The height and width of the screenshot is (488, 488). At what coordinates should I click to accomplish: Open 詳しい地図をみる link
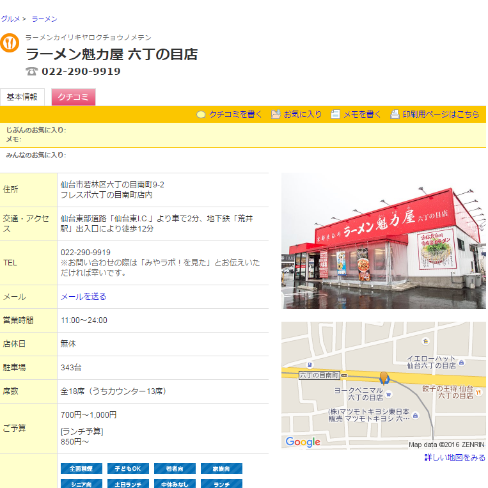tap(455, 457)
